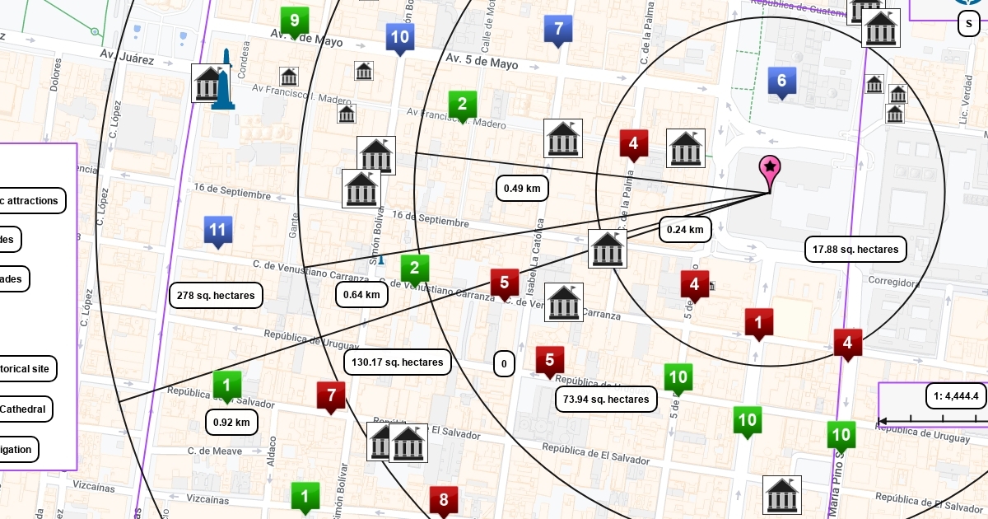The width and height of the screenshot is (988, 519).
Task: Select the blue marker numbered 6
Action: (x=782, y=82)
